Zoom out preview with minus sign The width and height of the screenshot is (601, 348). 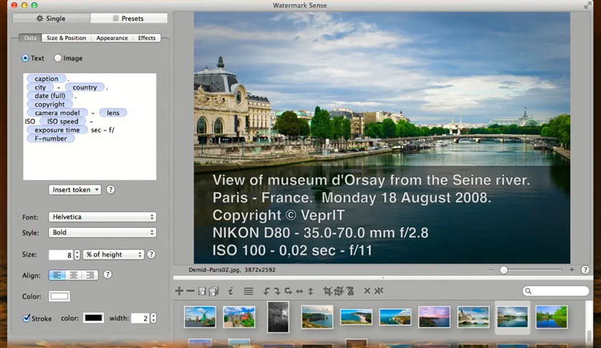point(491,270)
